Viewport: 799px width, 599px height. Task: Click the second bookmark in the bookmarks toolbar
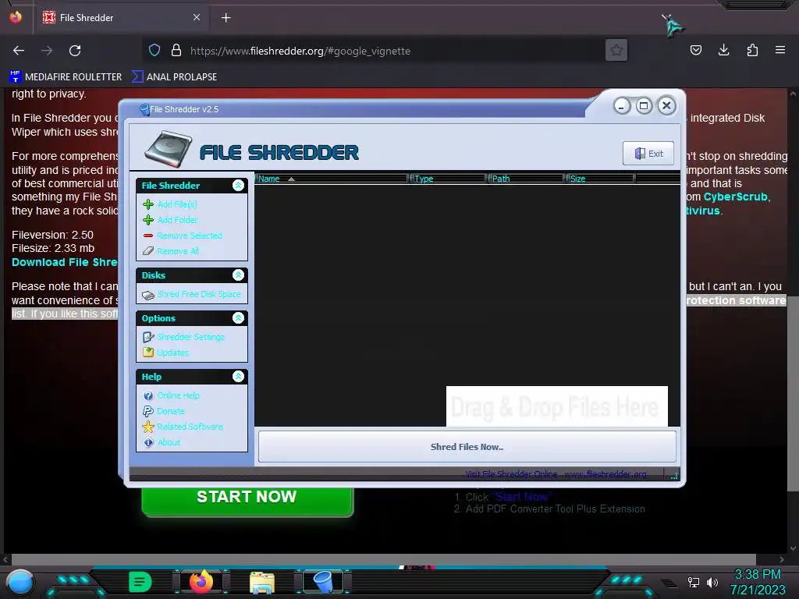[x=174, y=77]
